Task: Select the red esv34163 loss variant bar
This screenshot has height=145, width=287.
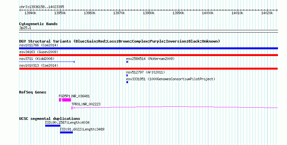Action: point(148,55)
